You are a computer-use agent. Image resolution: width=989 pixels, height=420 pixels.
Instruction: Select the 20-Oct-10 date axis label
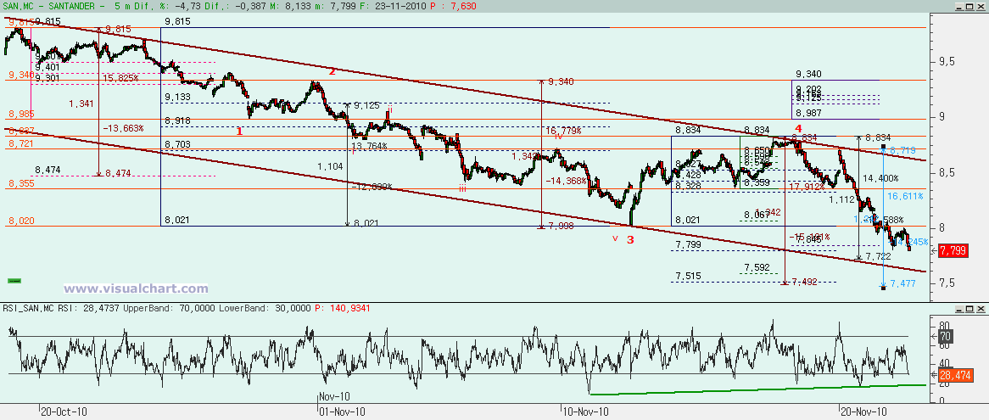tap(64, 412)
